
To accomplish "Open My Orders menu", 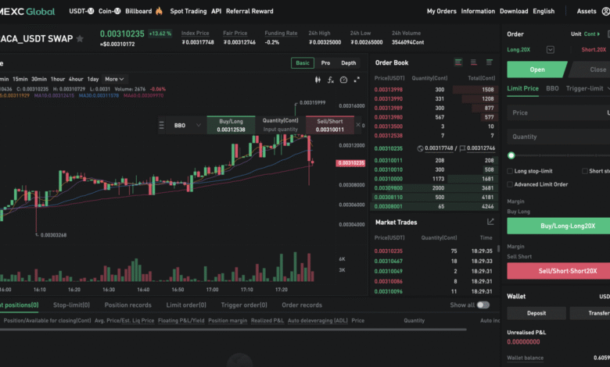I will [x=442, y=11].
